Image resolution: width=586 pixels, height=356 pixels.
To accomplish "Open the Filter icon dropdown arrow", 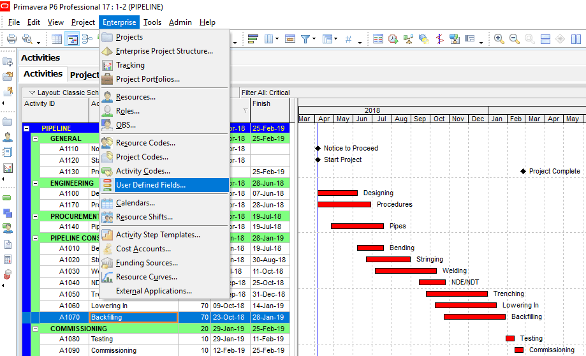I will (314, 39).
